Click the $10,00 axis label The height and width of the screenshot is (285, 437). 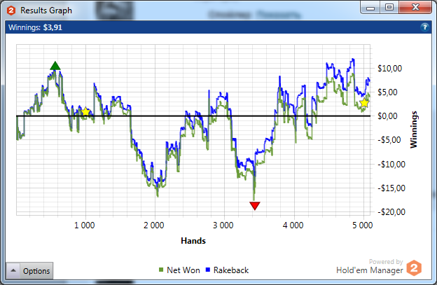pos(389,68)
